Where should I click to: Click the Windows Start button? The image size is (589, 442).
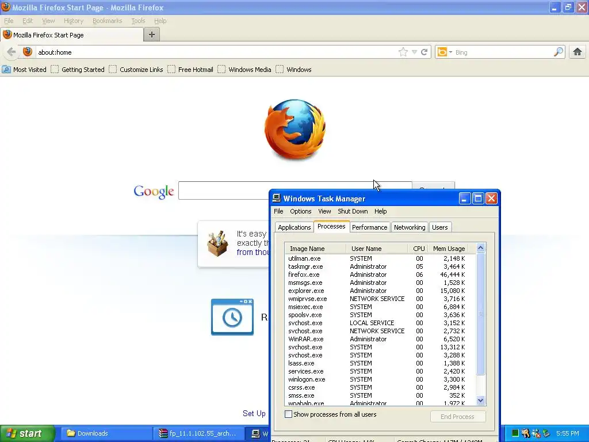tap(28, 433)
